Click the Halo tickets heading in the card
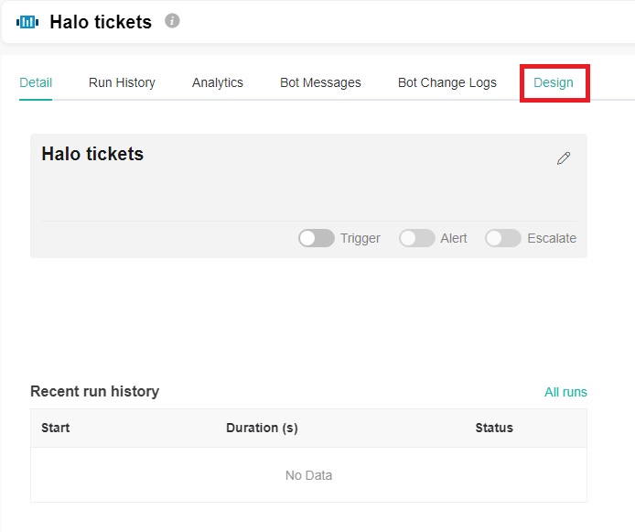The height and width of the screenshot is (532, 635). click(x=92, y=154)
